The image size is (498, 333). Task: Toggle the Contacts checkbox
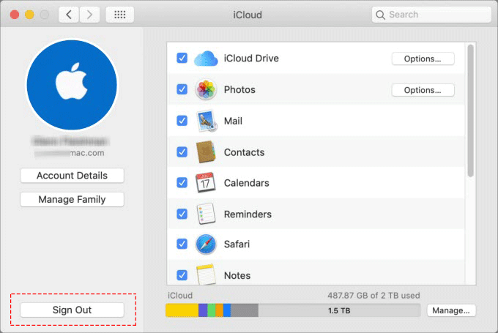point(182,152)
